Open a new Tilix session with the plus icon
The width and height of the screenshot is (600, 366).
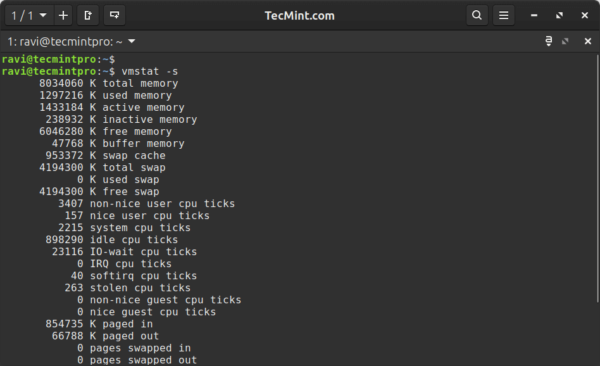(63, 15)
